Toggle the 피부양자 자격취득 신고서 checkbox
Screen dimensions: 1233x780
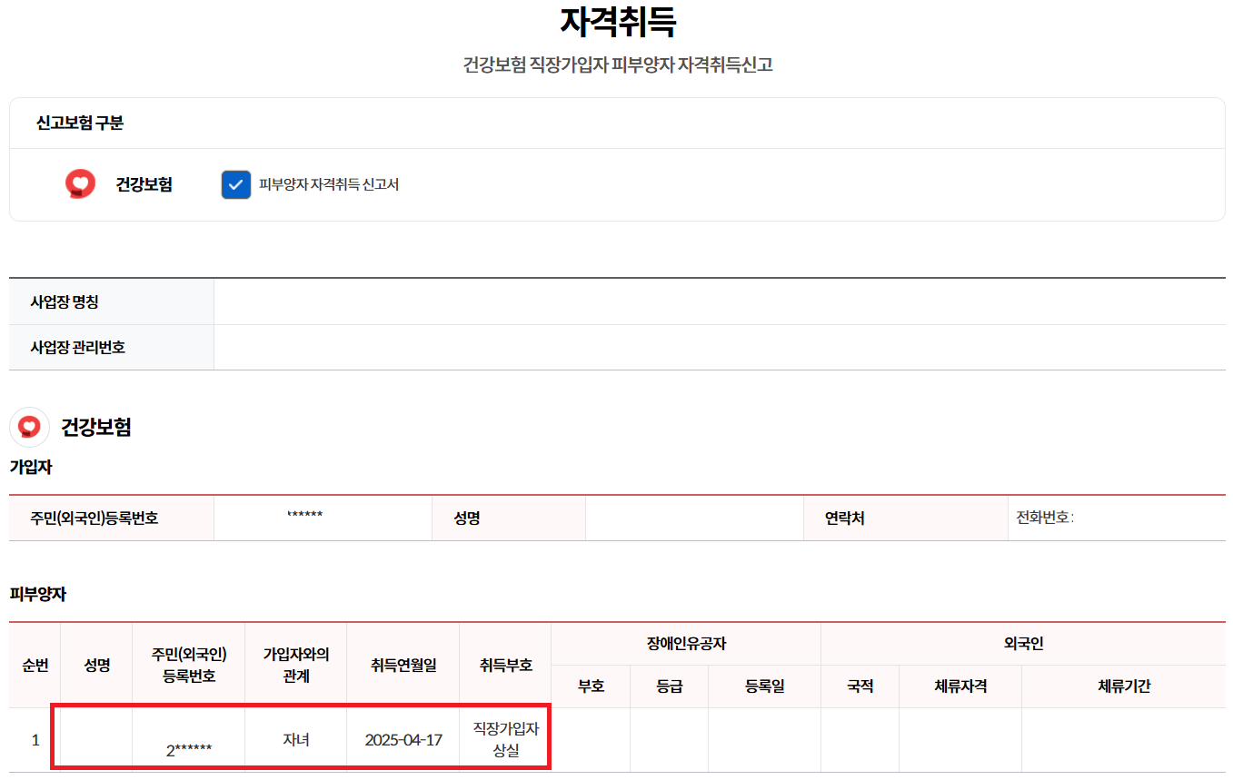(x=236, y=184)
